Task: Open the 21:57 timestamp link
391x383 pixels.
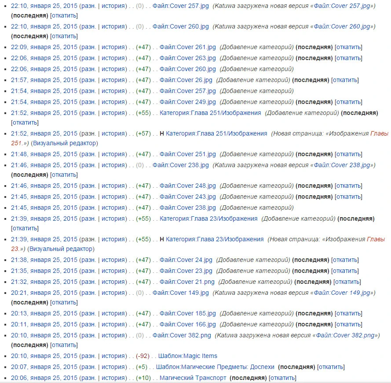Action: click(44, 80)
